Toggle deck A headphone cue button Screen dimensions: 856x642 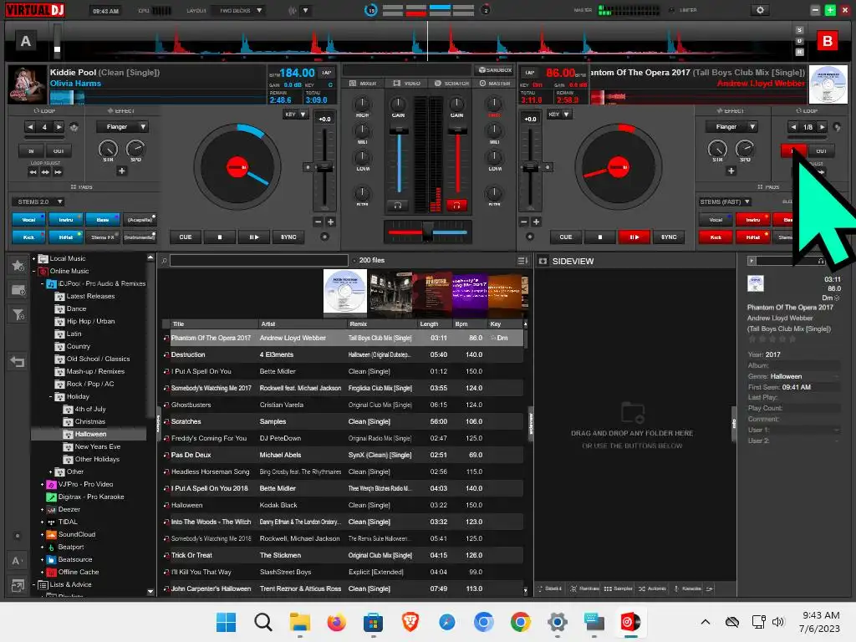(398, 206)
